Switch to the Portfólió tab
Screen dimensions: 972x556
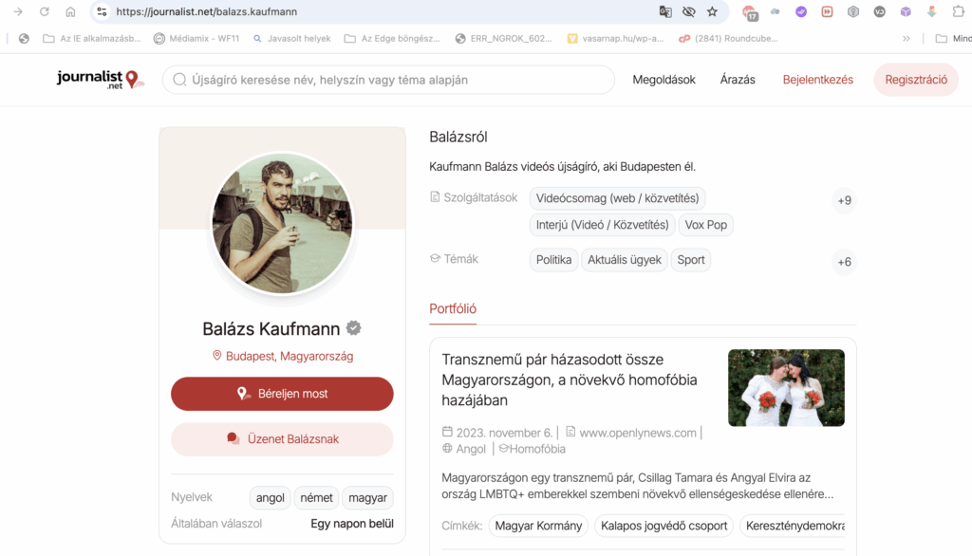(x=453, y=309)
